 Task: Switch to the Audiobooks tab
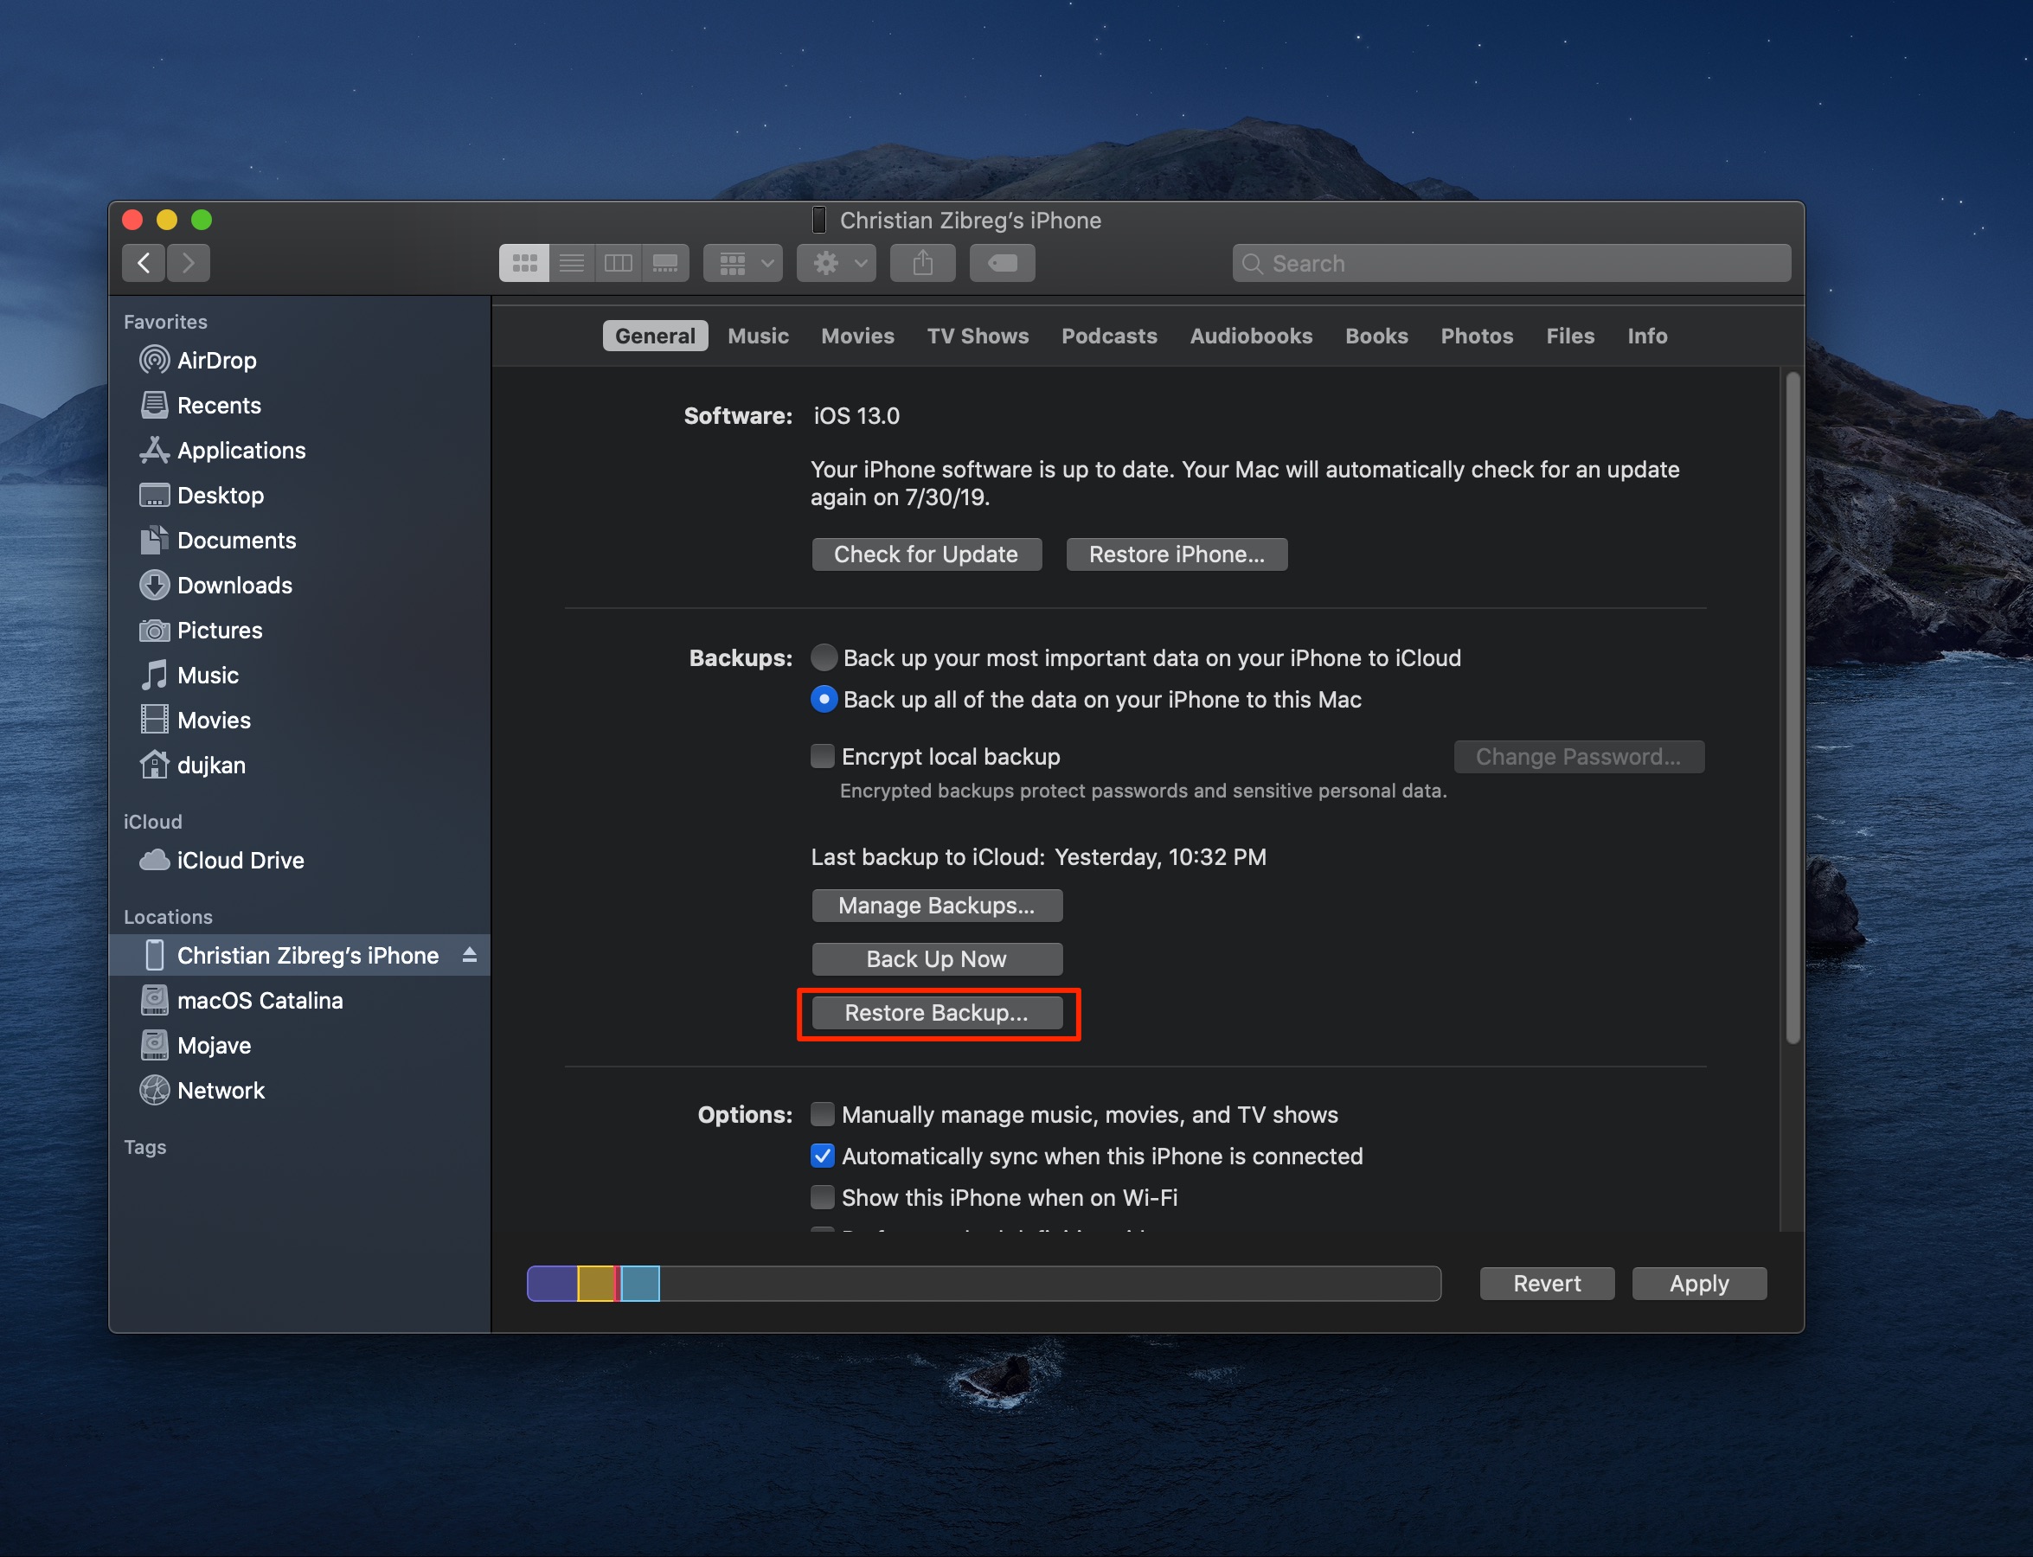1252,336
